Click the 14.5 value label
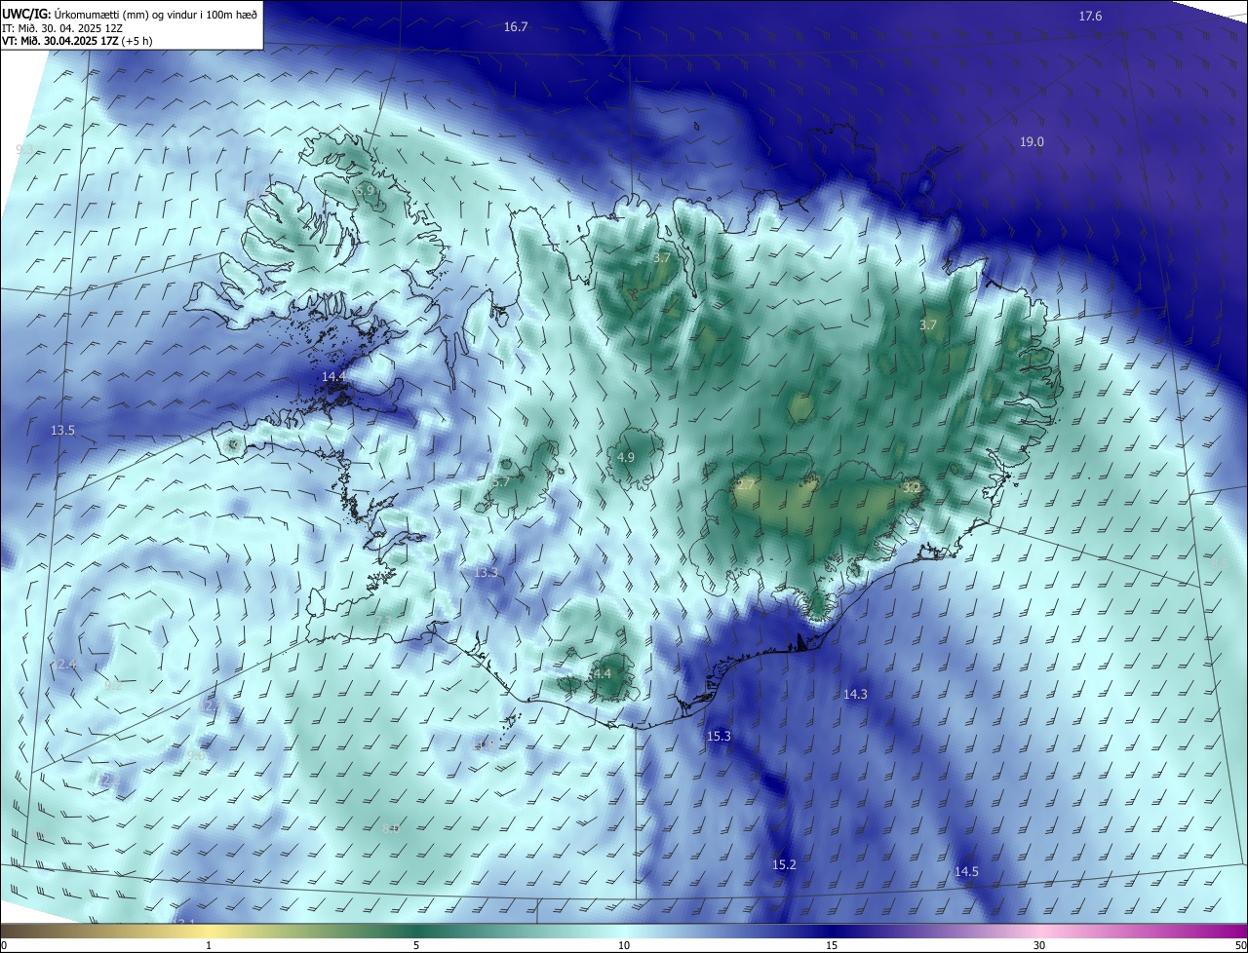This screenshot has width=1248, height=953. tap(966, 872)
